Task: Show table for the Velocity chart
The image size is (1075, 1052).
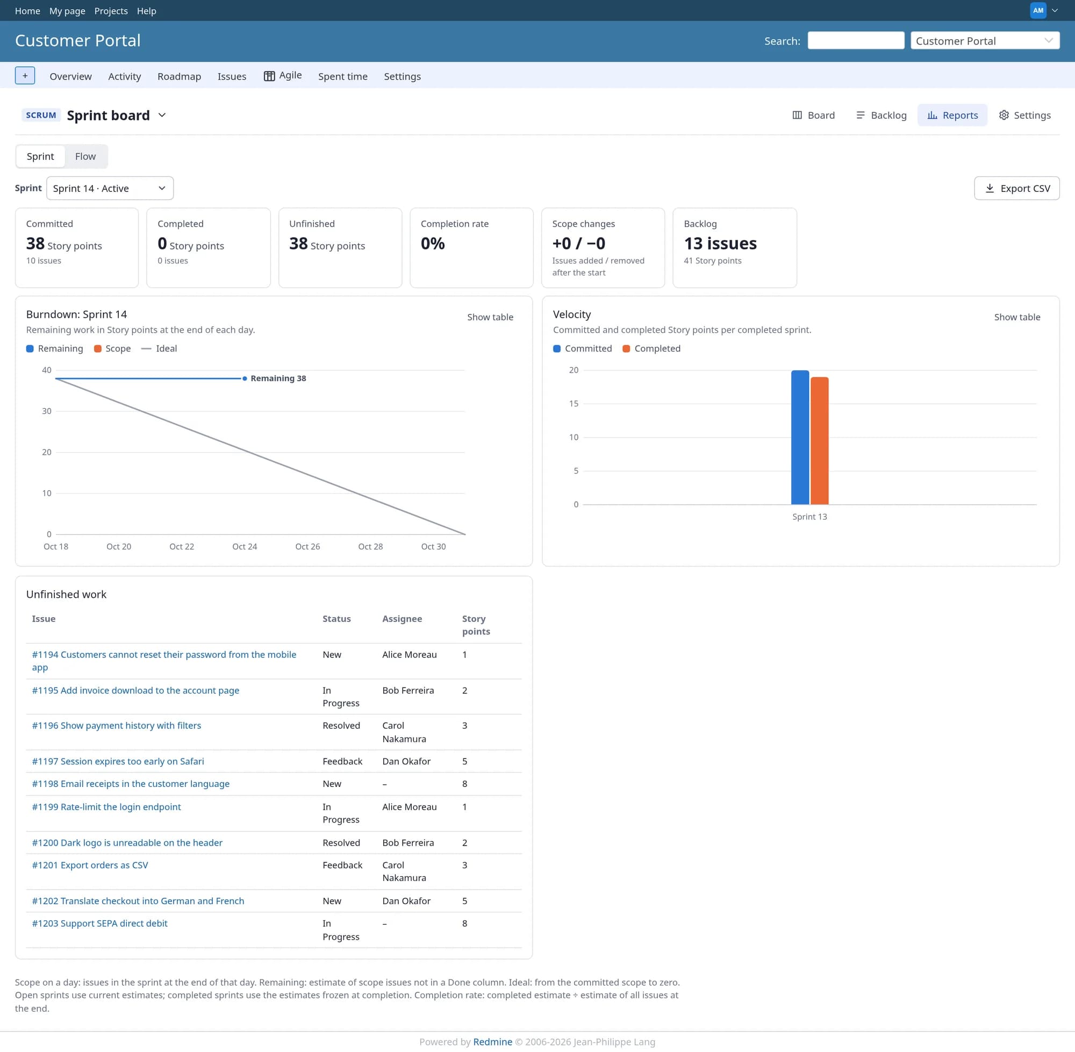Action: (1017, 317)
